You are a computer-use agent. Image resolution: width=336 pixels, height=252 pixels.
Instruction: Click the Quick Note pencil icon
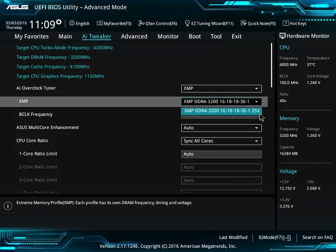(x=244, y=23)
